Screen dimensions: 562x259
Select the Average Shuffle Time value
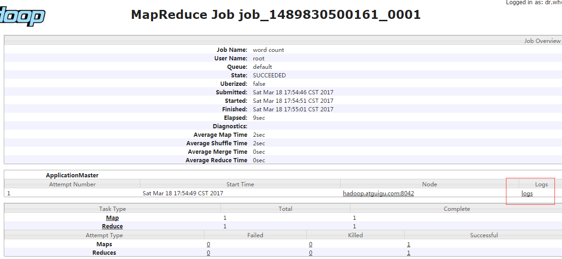tap(259, 143)
